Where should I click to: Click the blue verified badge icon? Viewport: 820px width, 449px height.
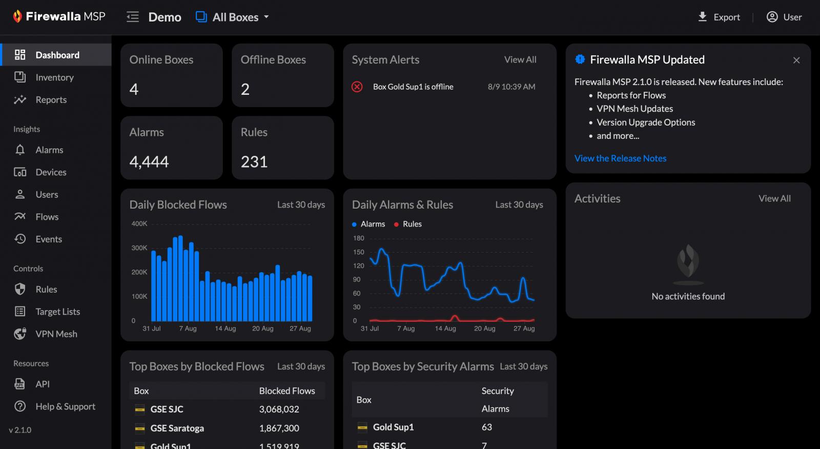click(580, 59)
